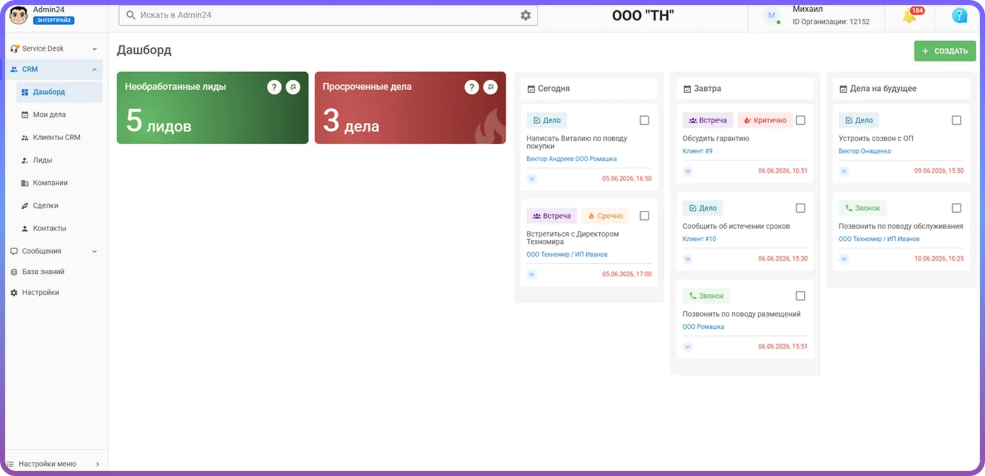Click into the Искать в Admin24 search field
The image size is (985, 476).
click(328, 15)
